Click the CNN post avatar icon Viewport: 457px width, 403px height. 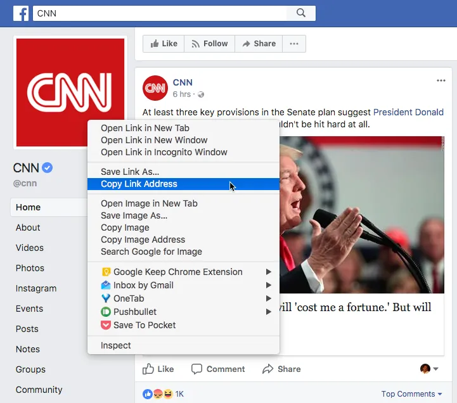(x=155, y=88)
